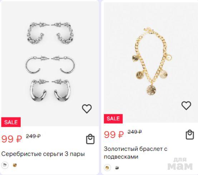This screenshot has height=175, width=198.
Task: Add silver earrings to favorites with heart
Action: pos(87,109)
